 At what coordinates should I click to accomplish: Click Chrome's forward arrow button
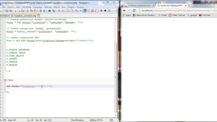click(x=129, y=11)
